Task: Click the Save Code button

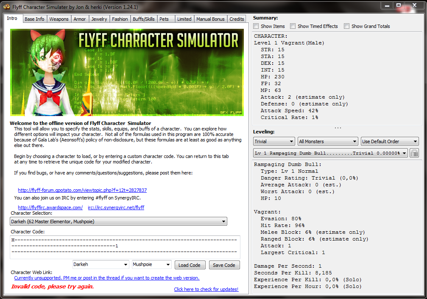Action: coord(224,265)
